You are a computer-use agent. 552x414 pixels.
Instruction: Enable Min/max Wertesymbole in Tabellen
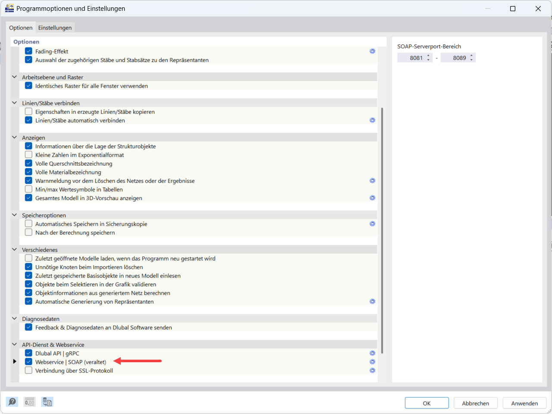[x=28, y=189]
